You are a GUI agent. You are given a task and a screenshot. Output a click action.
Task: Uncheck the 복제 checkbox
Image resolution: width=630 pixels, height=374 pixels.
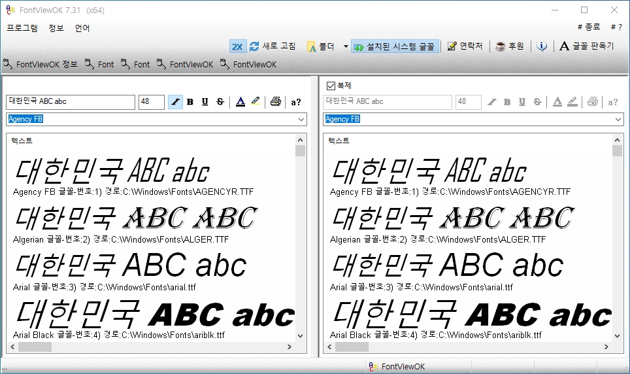click(331, 86)
